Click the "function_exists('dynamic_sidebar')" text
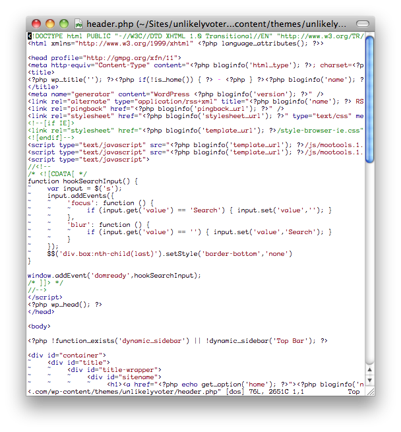This screenshot has height=432, width=401. point(122,341)
